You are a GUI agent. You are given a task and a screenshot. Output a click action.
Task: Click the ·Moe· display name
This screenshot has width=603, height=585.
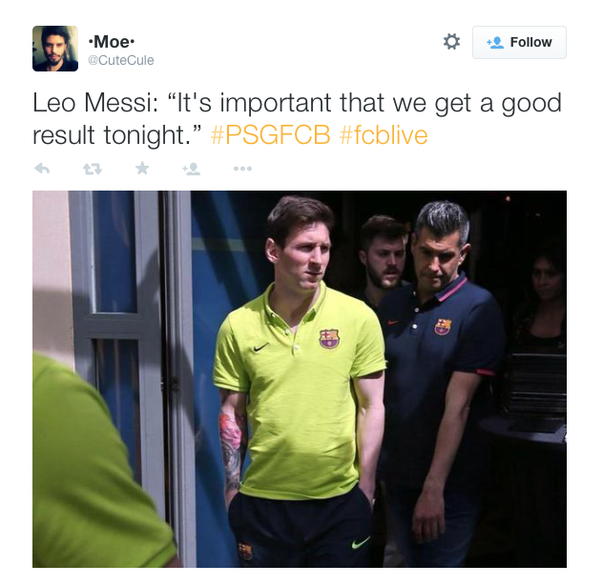pos(111,42)
